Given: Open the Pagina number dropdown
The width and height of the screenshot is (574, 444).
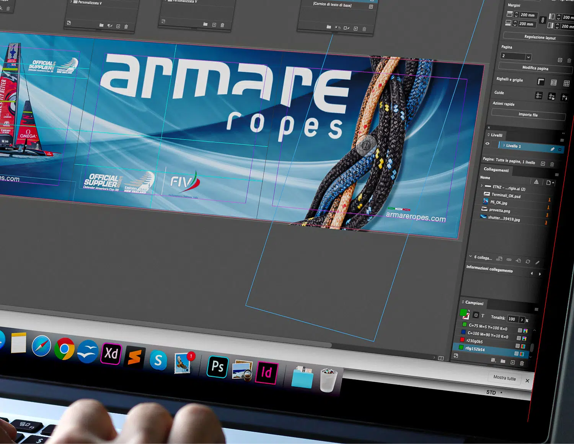Looking at the screenshot, I should (x=528, y=57).
